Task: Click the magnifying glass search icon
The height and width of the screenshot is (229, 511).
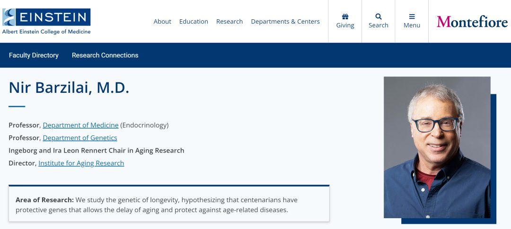Action: point(379,16)
